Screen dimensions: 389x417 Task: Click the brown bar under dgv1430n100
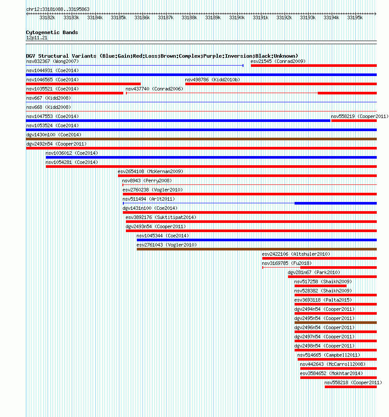[x=201, y=139]
